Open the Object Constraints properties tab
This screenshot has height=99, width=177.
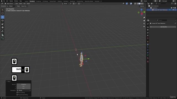(x=148, y=53)
